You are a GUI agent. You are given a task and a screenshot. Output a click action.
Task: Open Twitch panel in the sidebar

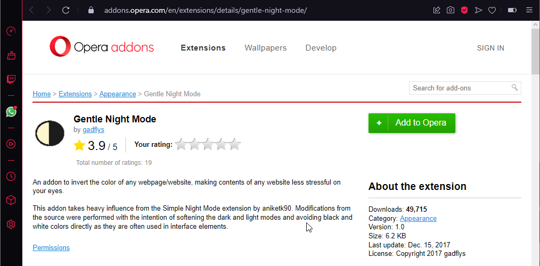click(11, 80)
